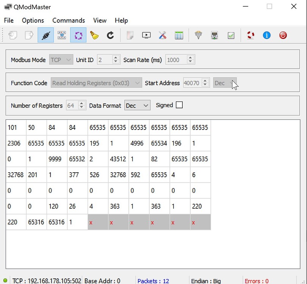Open the Modbus Mode TCP dropdown
The width and height of the screenshot is (307, 284).
pyautogui.click(x=61, y=60)
